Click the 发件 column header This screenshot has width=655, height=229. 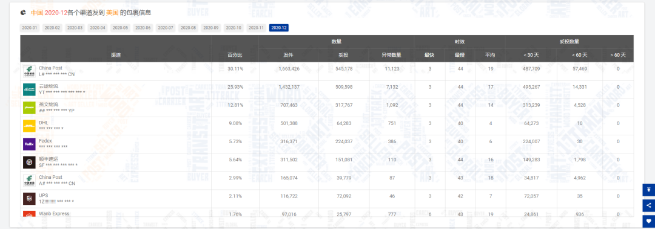coord(288,55)
